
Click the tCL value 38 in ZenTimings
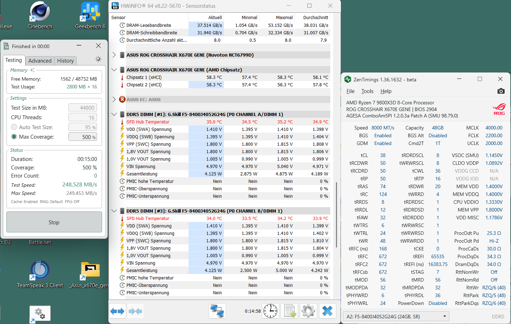click(383, 155)
